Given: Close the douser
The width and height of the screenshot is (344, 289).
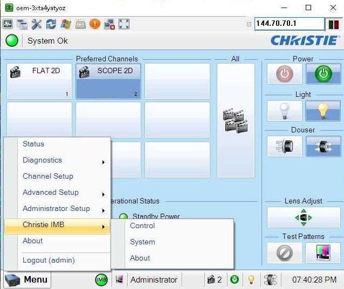Looking at the screenshot, I should [285, 146].
